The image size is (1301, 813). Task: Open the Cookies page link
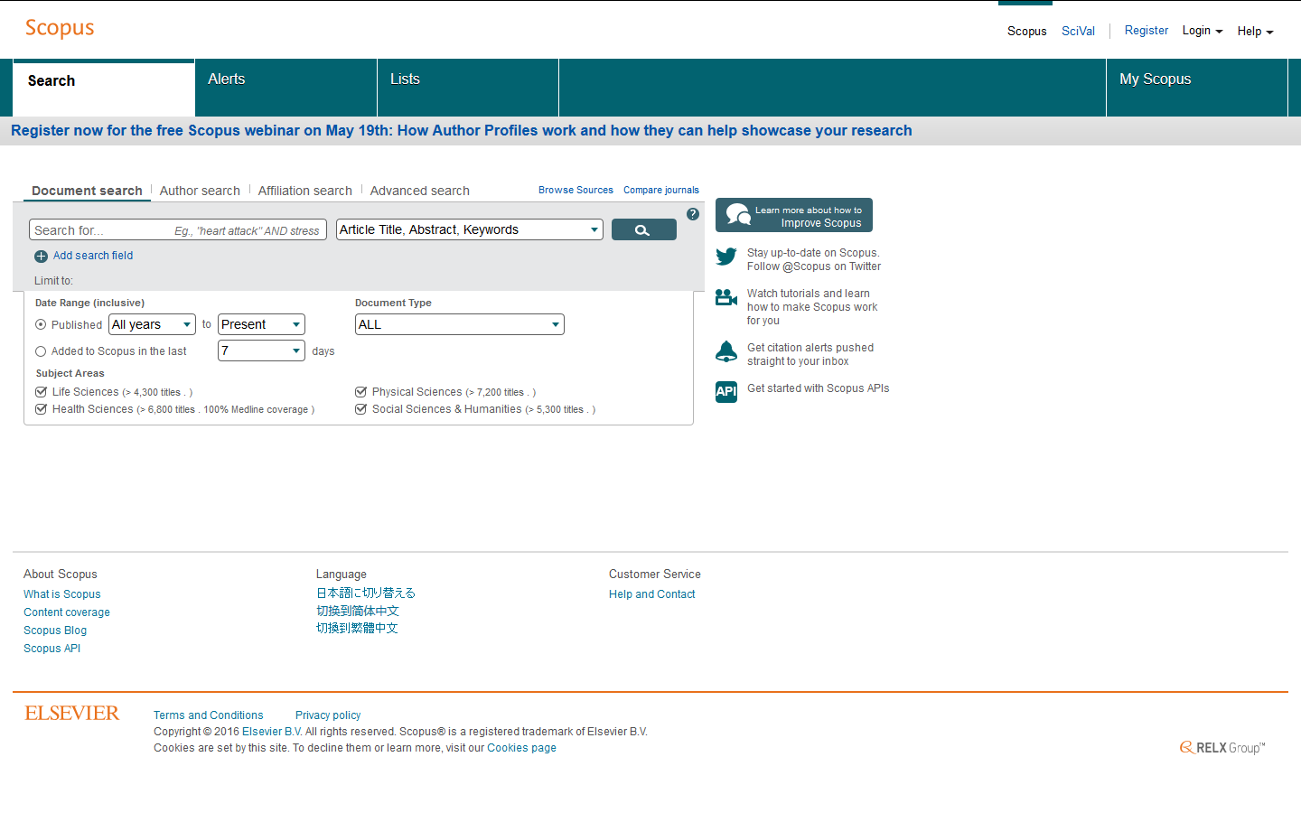pyautogui.click(x=522, y=748)
